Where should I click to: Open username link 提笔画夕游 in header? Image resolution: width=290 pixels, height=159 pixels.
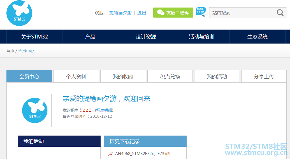click(120, 13)
